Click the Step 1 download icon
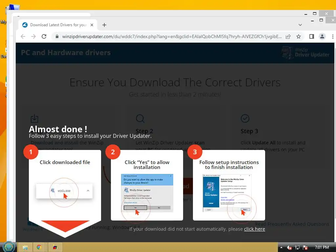 (x=34, y=118)
